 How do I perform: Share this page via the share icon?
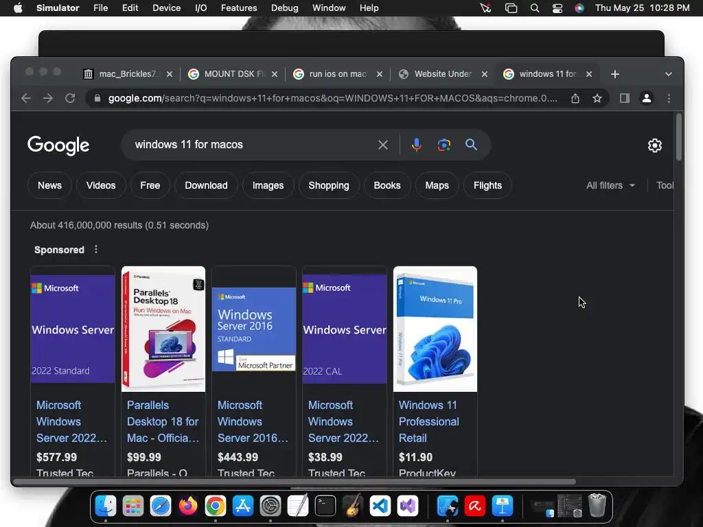click(x=575, y=98)
